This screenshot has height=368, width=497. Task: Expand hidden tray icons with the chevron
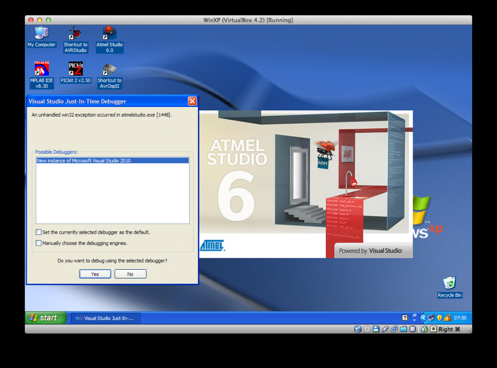(x=424, y=318)
